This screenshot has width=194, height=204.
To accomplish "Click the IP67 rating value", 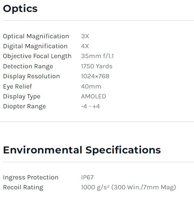I will click(87, 177).
